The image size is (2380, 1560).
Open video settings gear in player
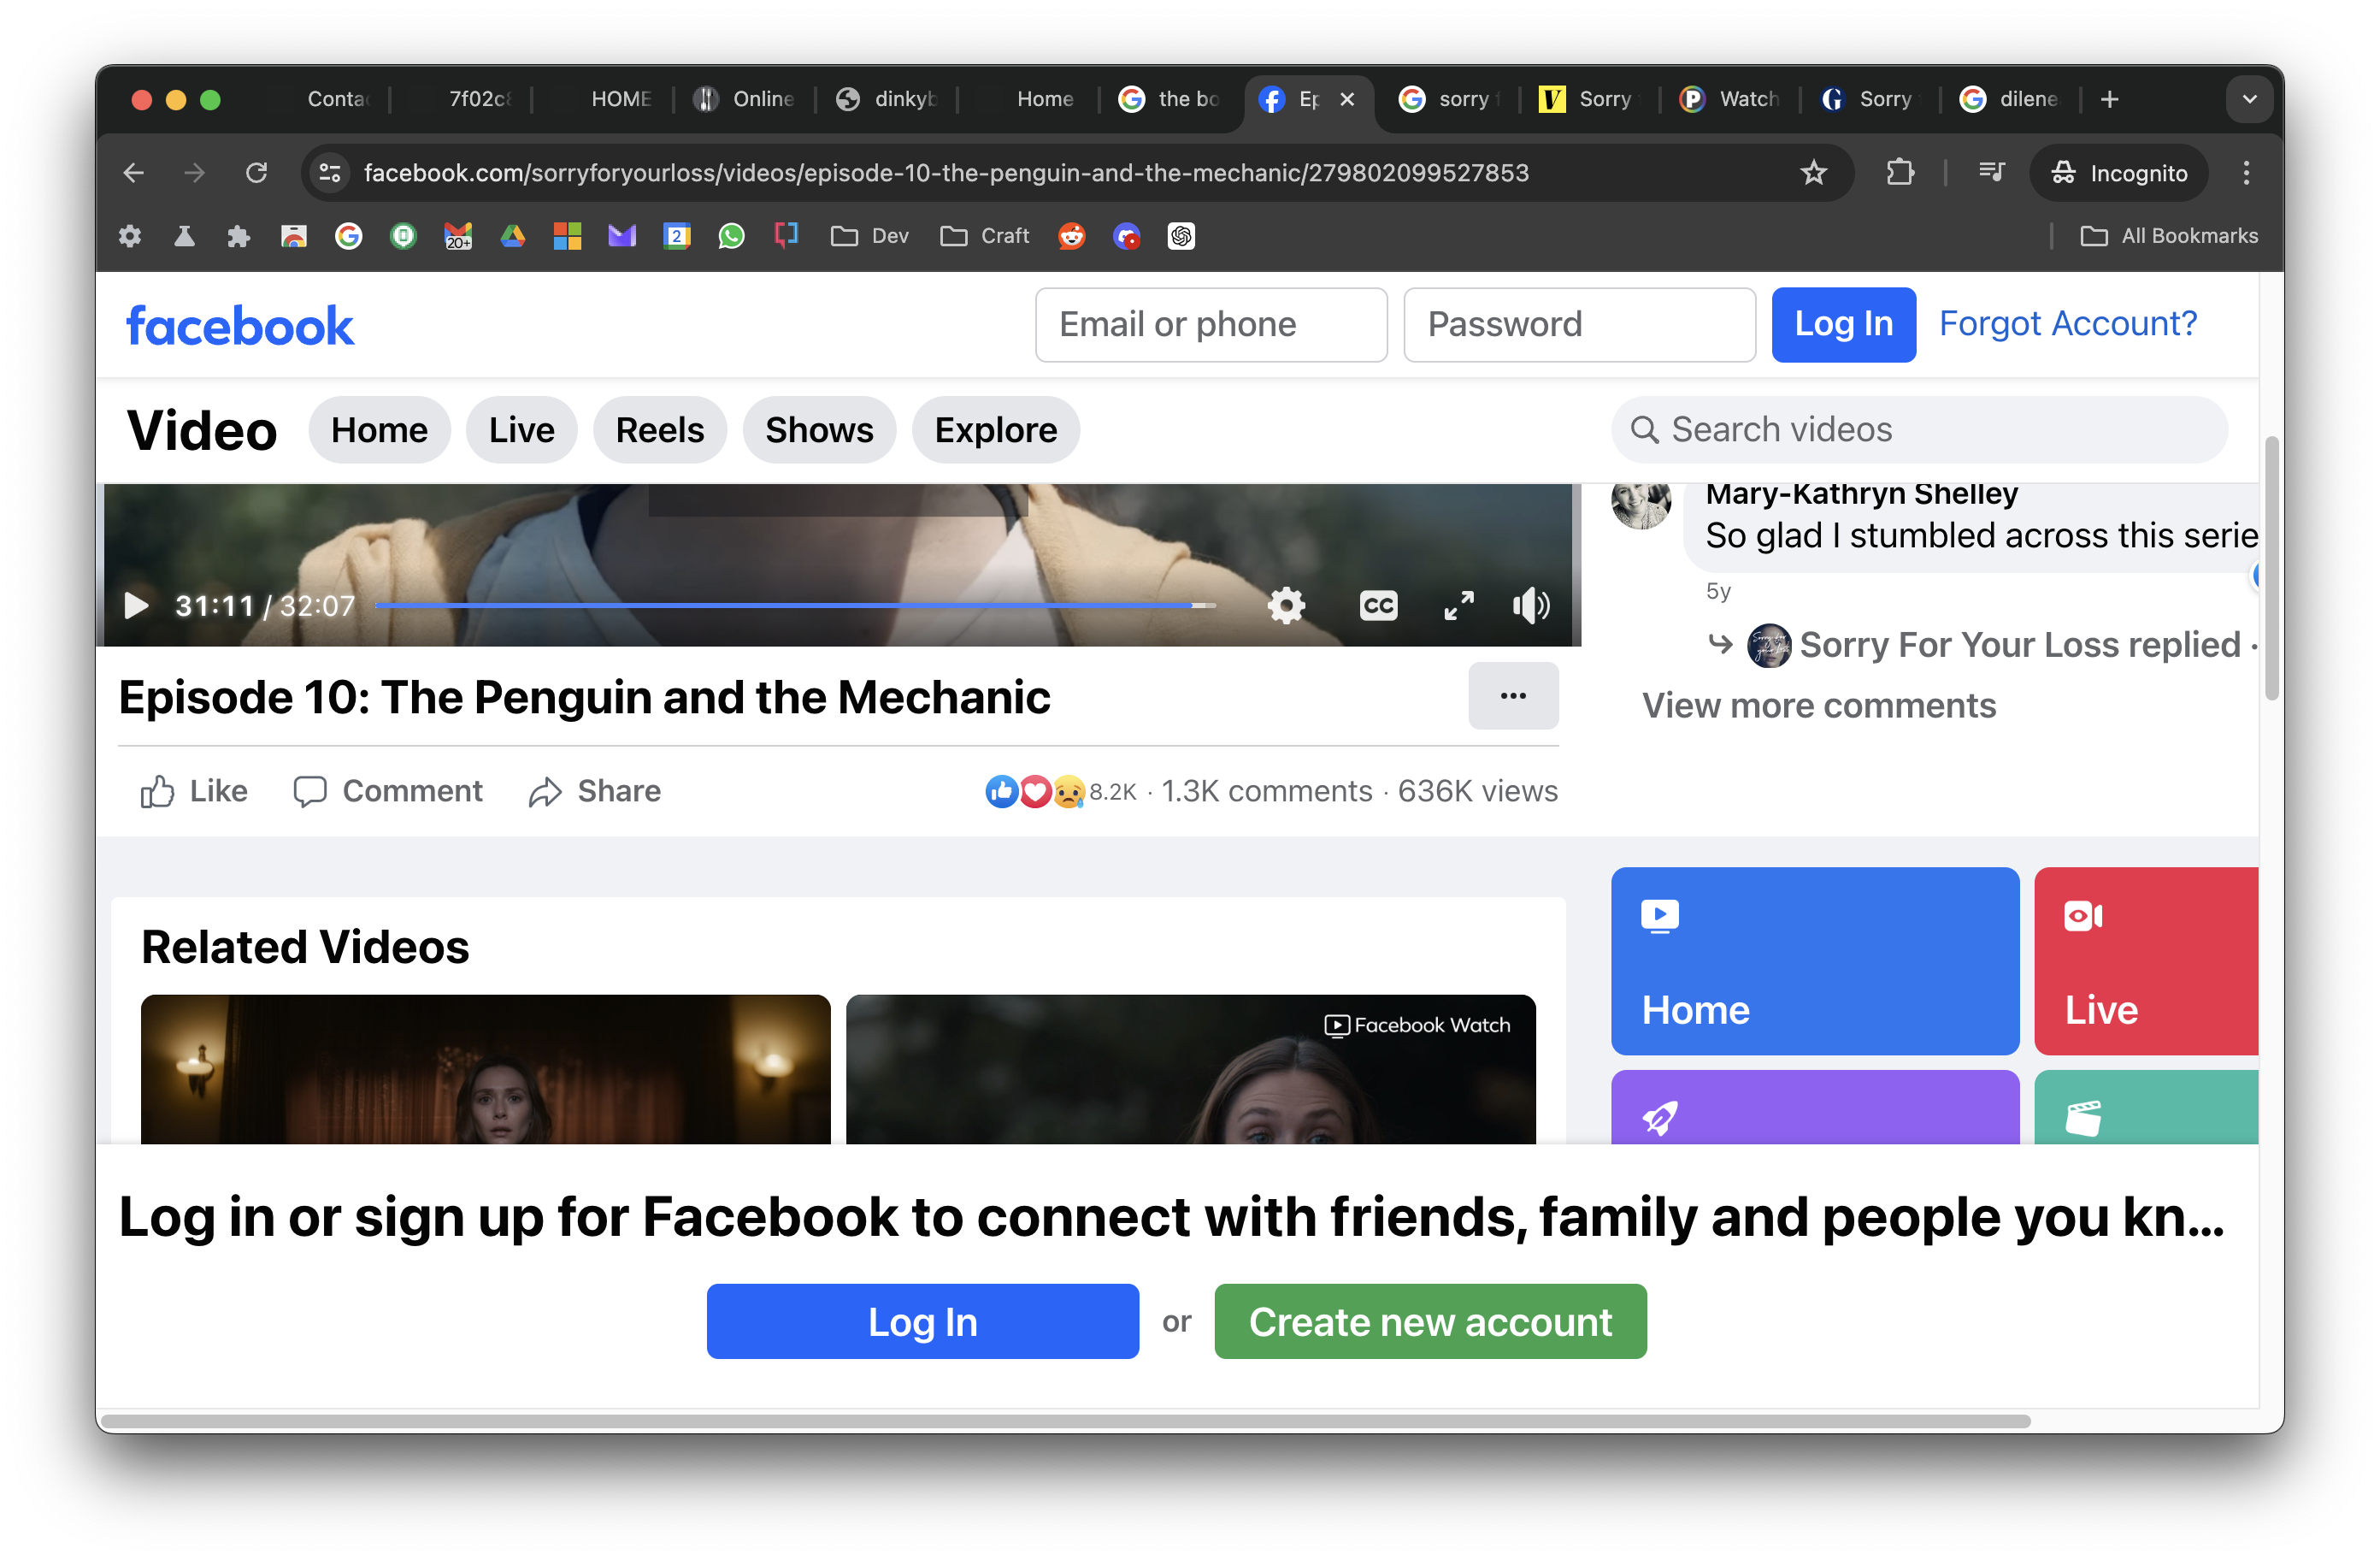(x=1286, y=606)
